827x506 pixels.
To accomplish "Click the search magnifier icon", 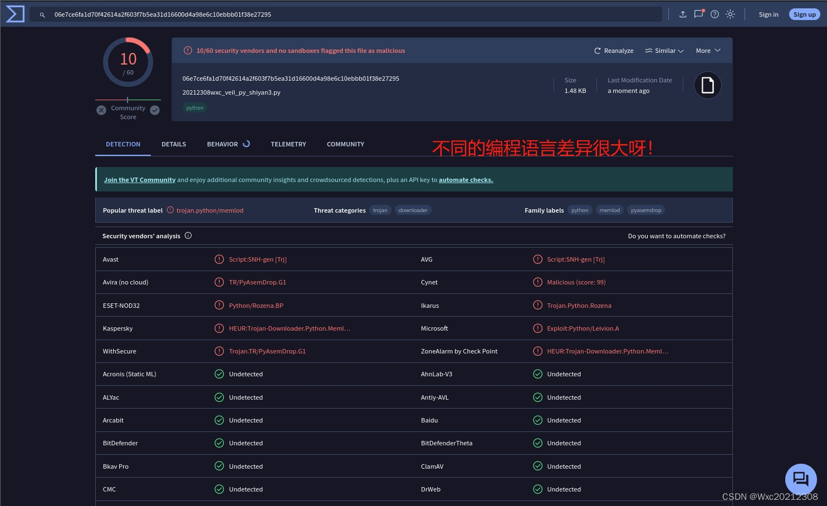I will (42, 15).
